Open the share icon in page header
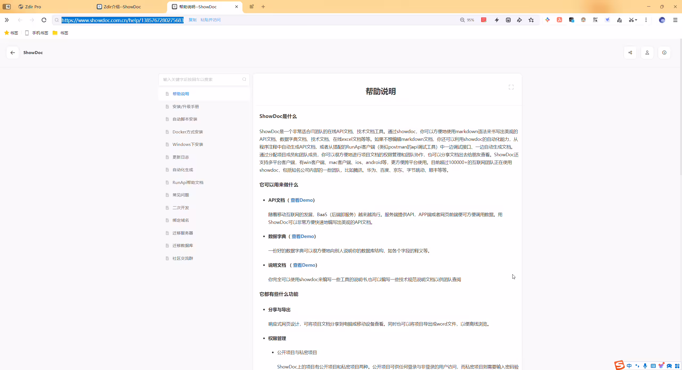 pos(630,52)
